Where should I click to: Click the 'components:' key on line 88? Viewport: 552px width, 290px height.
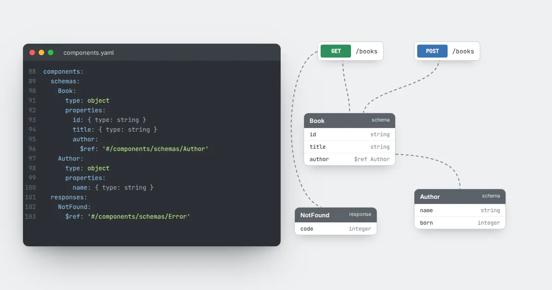(63, 72)
